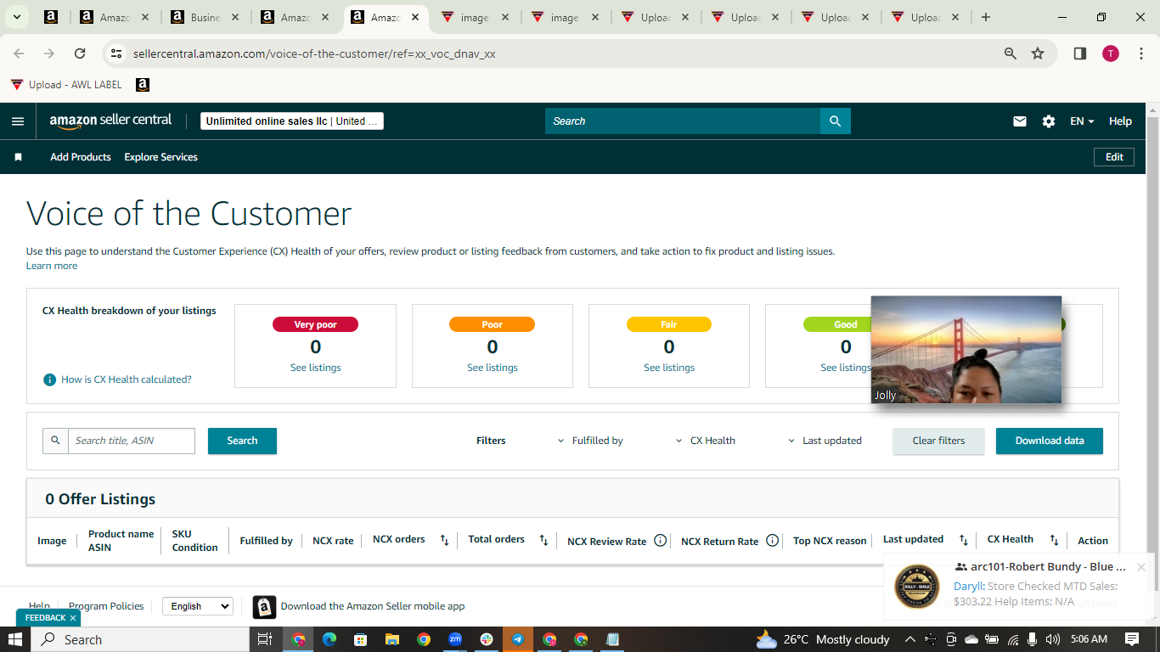This screenshot has width=1160, height=652.
Task: Open the Learn more link
Action: tap(52, 266)
